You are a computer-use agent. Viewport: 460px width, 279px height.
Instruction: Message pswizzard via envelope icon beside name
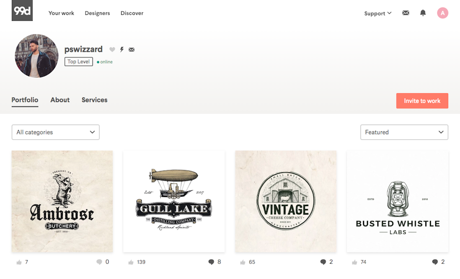coord(132,50)
